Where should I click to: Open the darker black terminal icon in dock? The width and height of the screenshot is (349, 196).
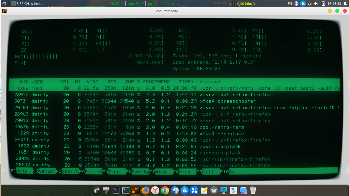tap(116, 190)
